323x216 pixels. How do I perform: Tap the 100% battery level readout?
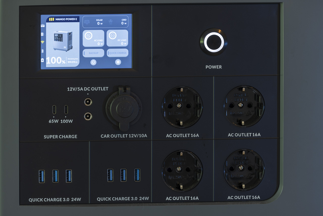click(56, 60)
